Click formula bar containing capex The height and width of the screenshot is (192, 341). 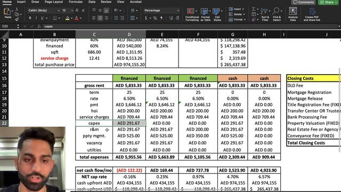(189, 26)
